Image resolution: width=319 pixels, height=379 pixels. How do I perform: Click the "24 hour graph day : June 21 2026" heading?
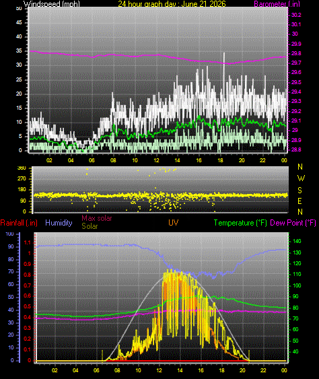coord(172,3)
